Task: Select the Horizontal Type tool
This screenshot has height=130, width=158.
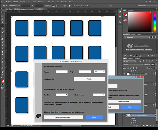Action: point(2,62)
